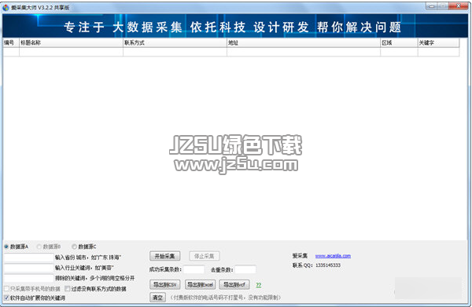Click the 清空 button

click(157, 298)
